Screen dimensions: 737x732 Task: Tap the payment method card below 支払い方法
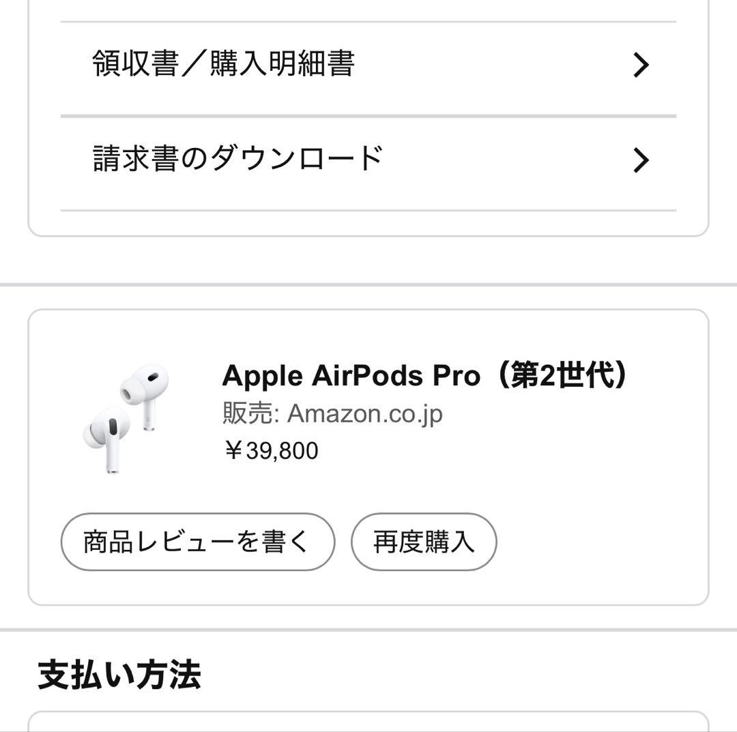(x=369, y=723)
